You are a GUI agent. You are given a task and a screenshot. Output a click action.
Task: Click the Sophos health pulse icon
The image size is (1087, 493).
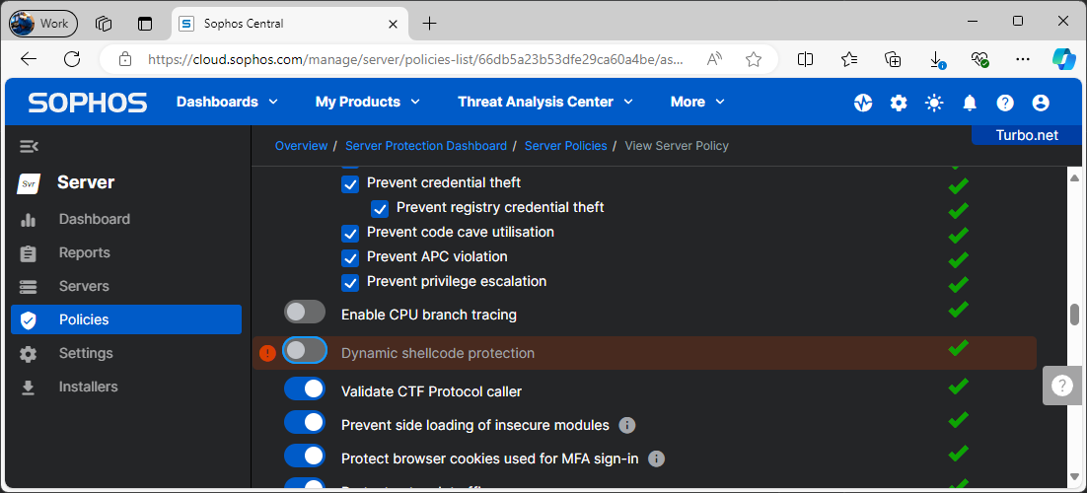pos(863,103)
